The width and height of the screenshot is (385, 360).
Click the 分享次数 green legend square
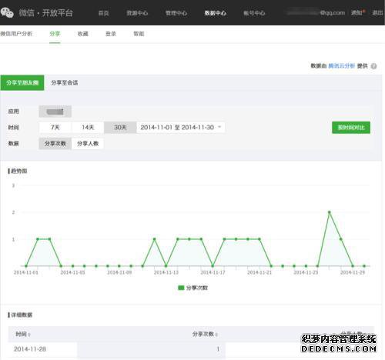181,288
